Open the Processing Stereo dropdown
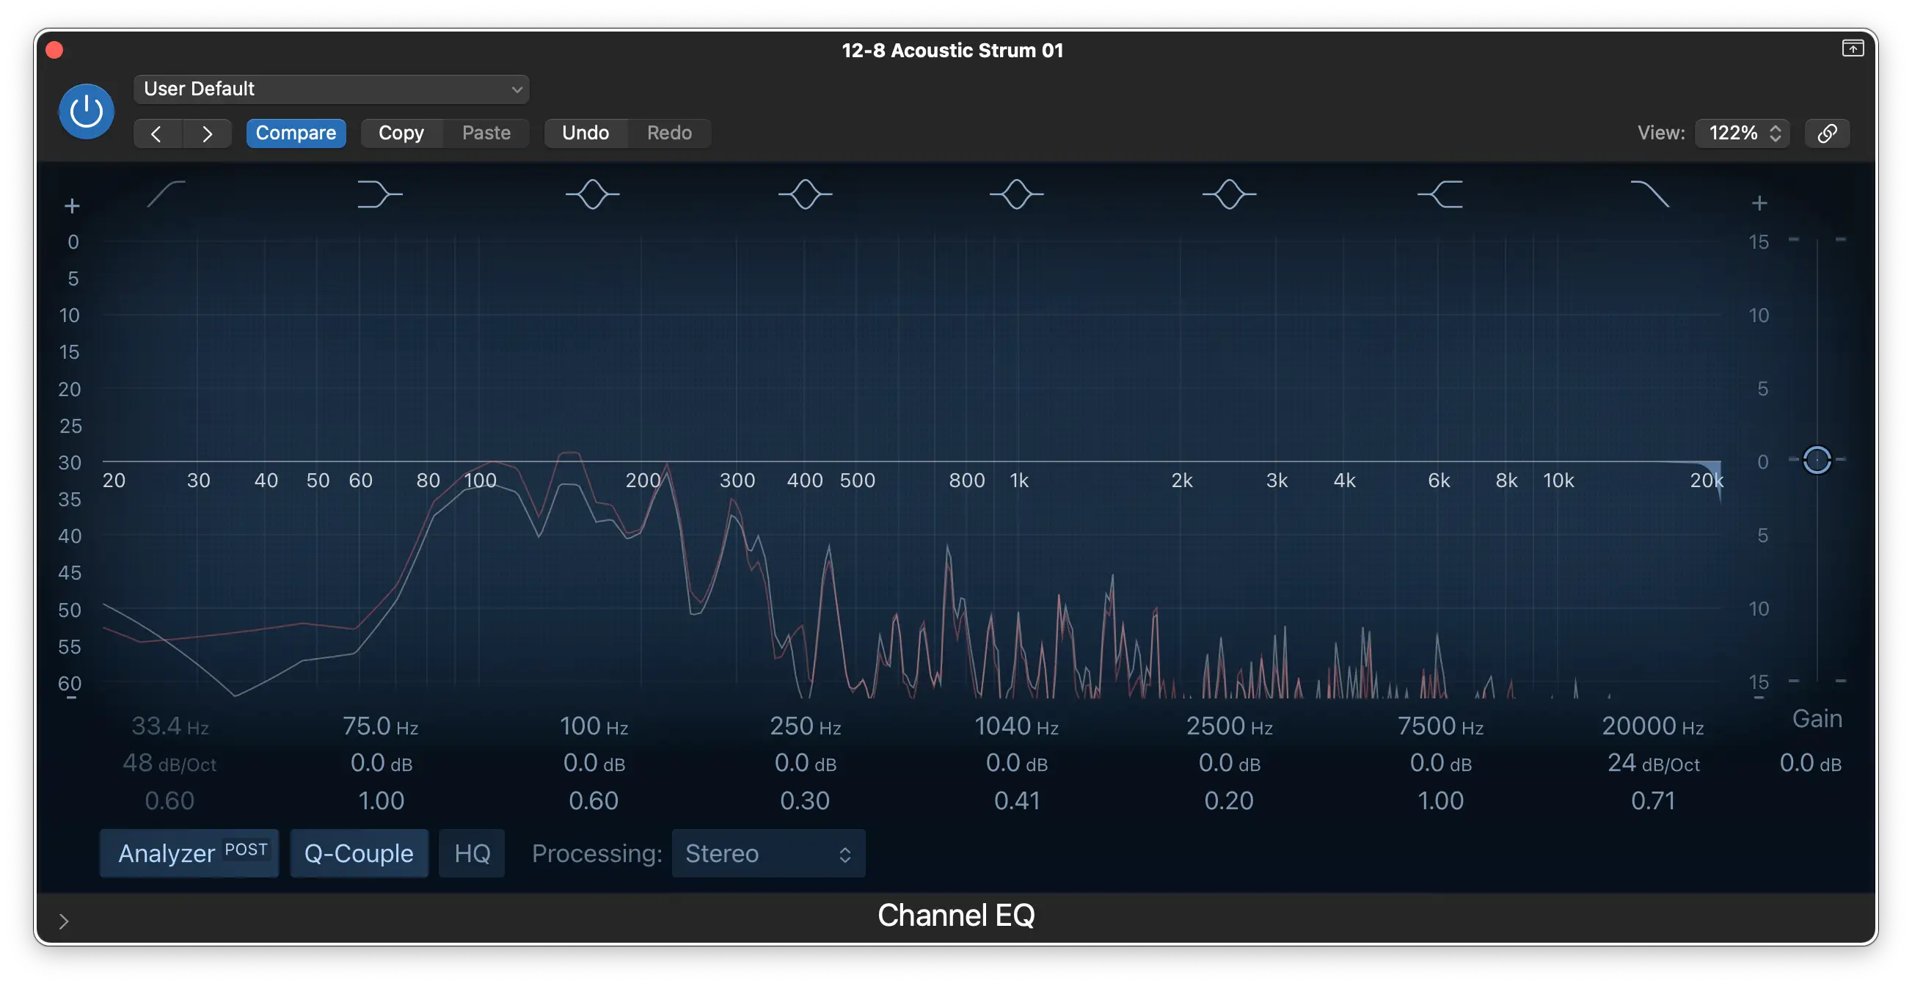Screen dimensions: 1912x986 [x=767, y=853]
